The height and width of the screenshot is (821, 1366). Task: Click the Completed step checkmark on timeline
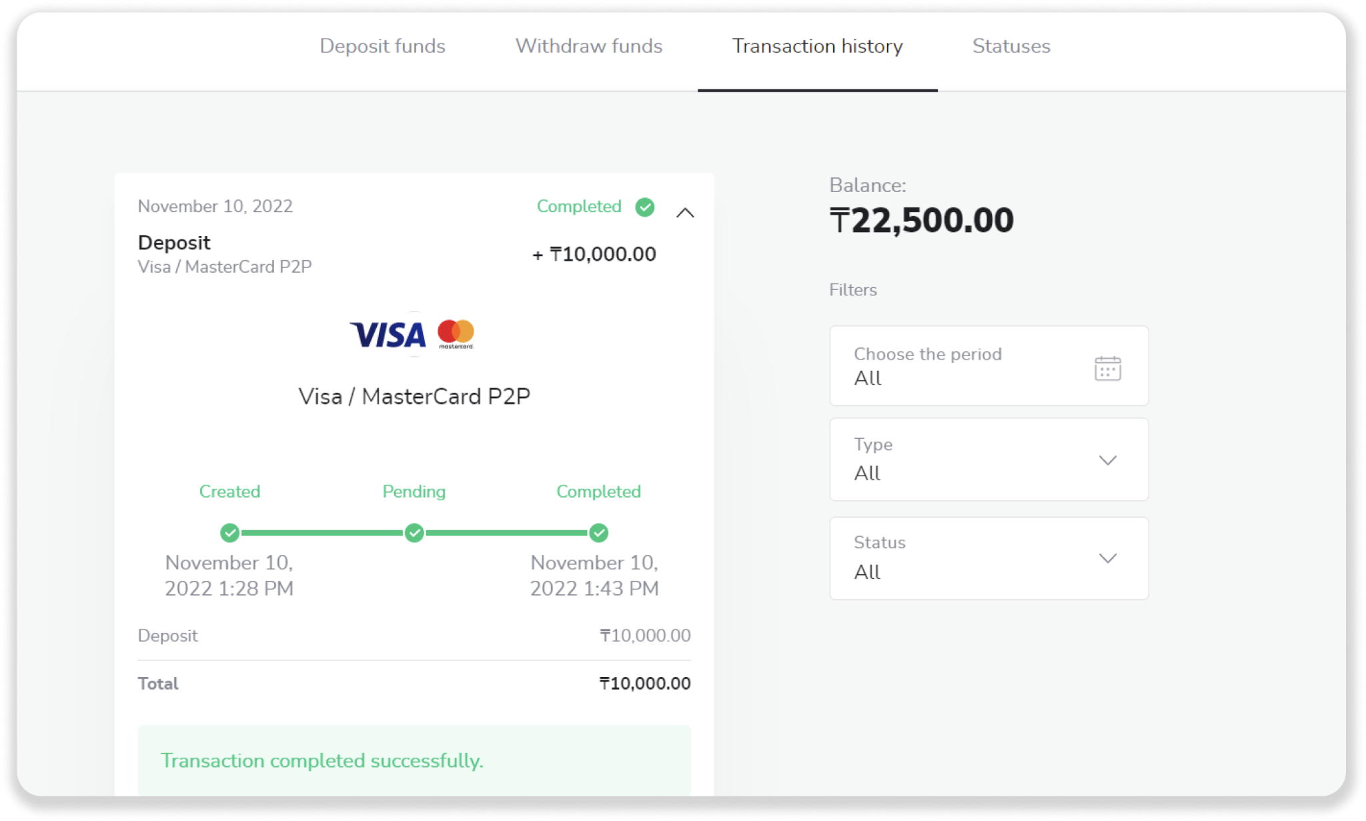599,533
